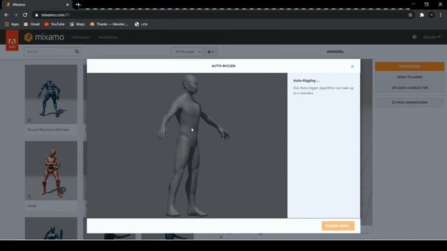
Task: Click the Auto-Rigging status heading
Action: tap(306, 81)
